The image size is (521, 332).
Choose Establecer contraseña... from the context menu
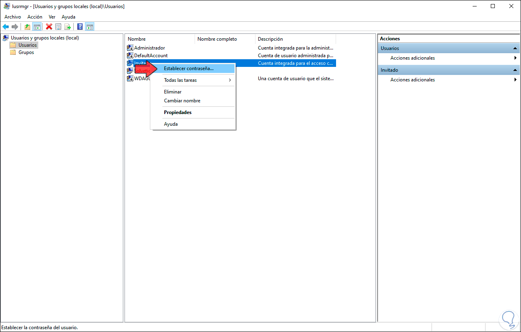(x=193, y=68)
